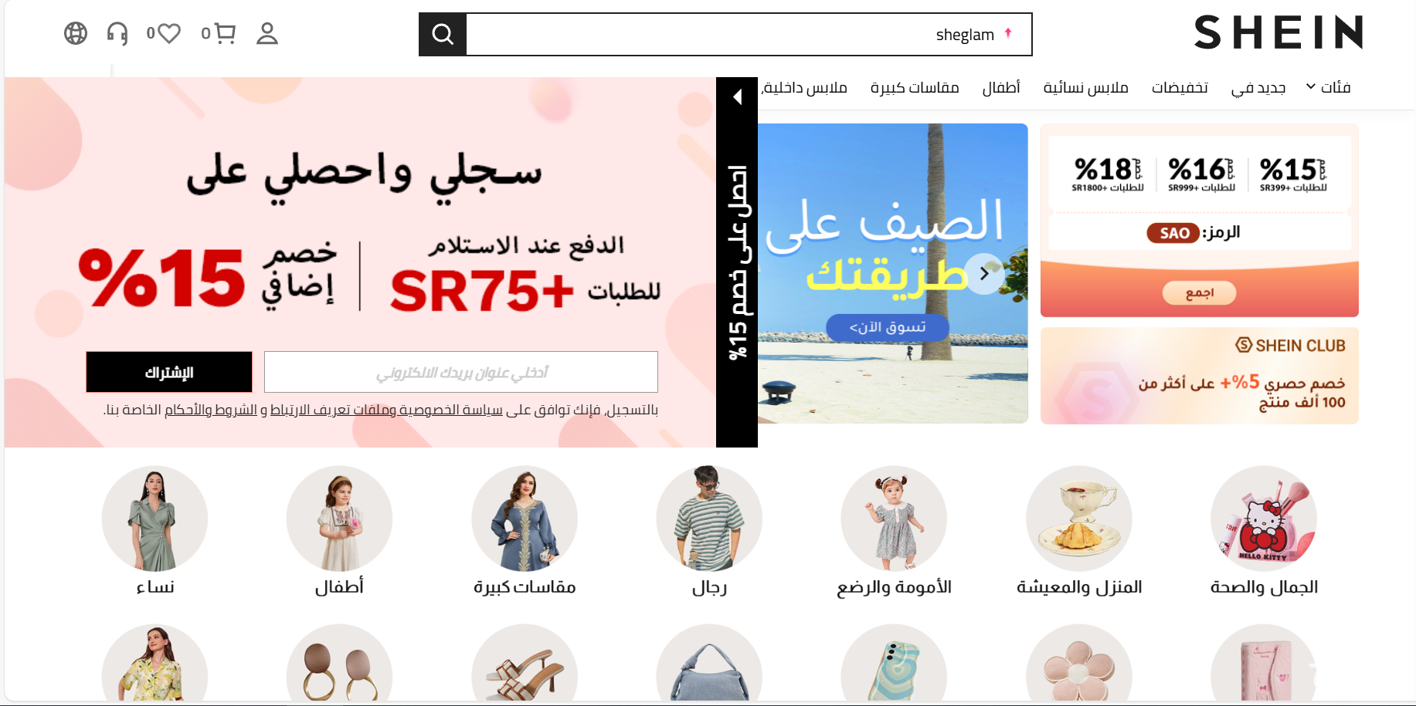Go to the SHEIN logo homepage
The width and height of the screenshot is (1416, 706).
coord(1278,32)
